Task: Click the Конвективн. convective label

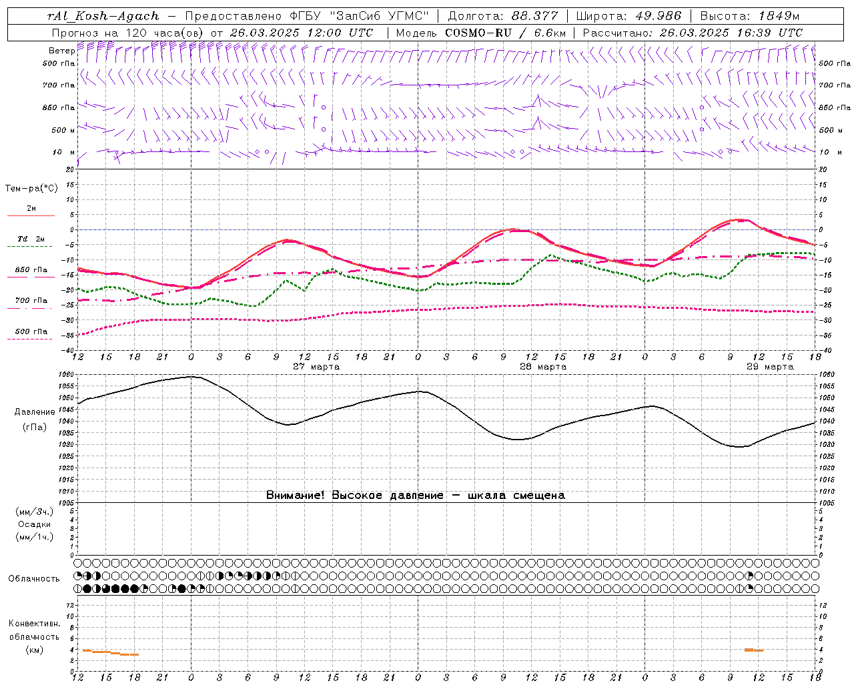Action: [35, 624]
